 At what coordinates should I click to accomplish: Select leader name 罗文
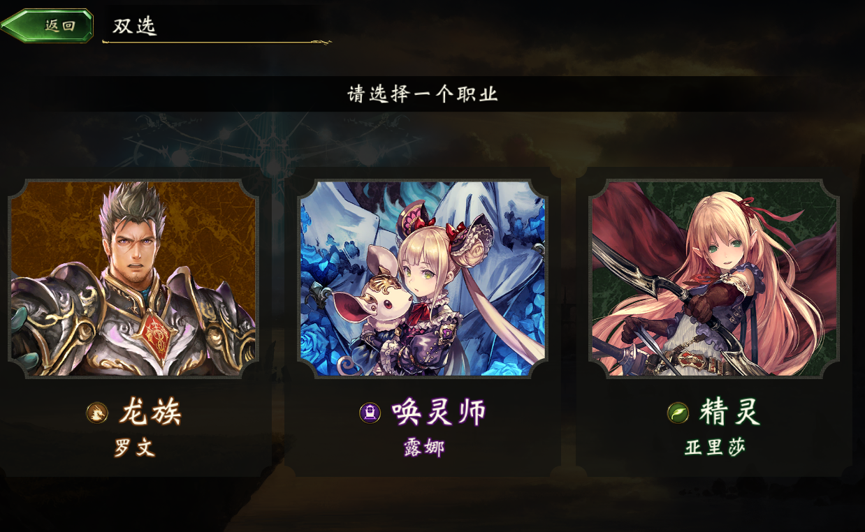[x=135, y=448]
